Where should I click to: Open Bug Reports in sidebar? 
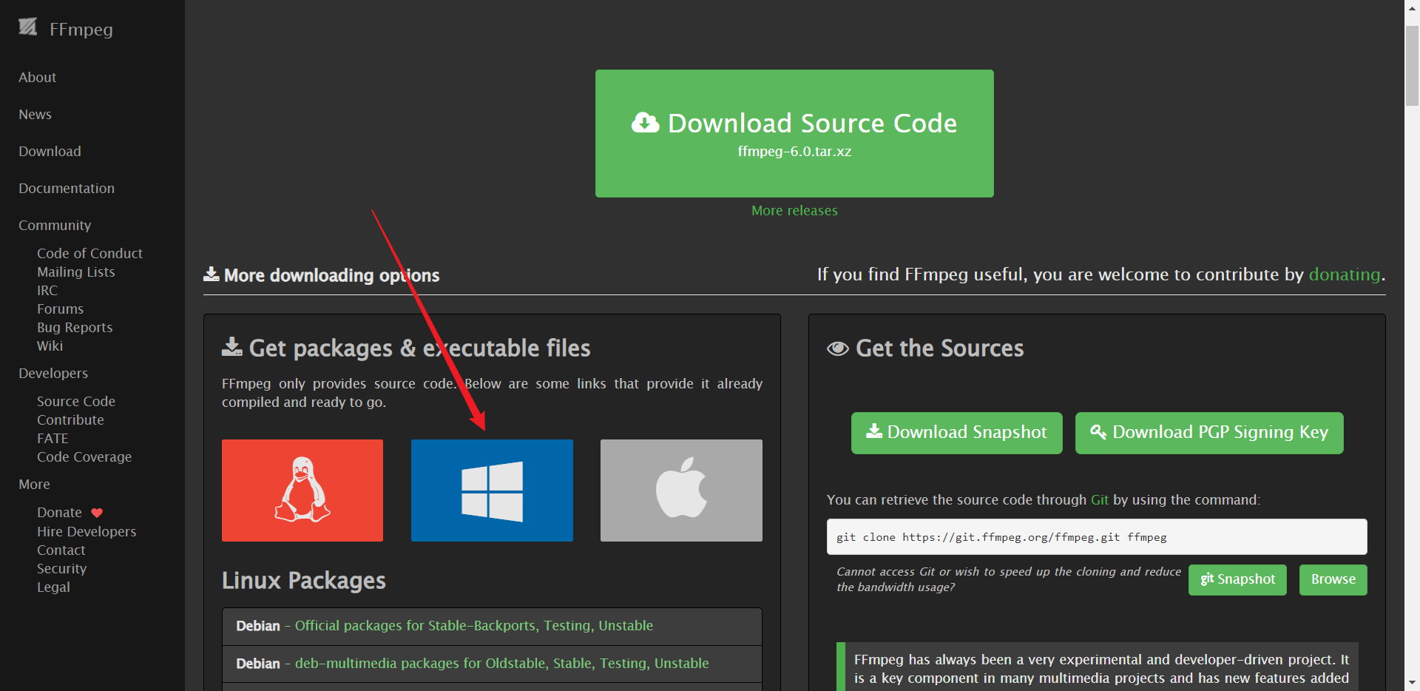click(x=75, y=328)
